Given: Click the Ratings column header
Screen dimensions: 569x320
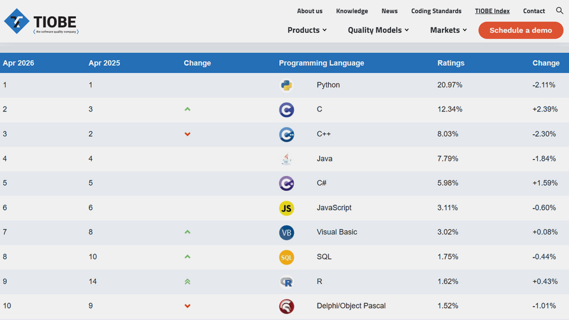Looking at the screenshot, I should pos(451,63).
